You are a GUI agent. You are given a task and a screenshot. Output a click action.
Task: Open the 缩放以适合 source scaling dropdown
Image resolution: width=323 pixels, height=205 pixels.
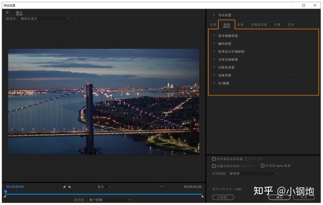tap(45, 18)
